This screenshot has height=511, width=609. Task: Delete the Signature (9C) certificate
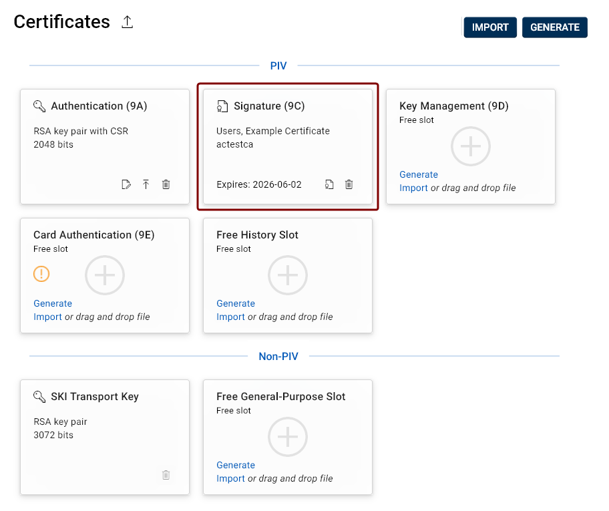[x=349, y=184]
